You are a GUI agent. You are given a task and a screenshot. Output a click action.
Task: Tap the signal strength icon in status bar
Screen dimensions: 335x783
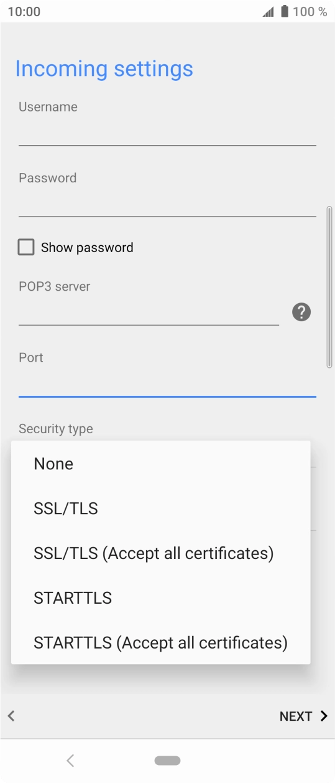point(268,12)
